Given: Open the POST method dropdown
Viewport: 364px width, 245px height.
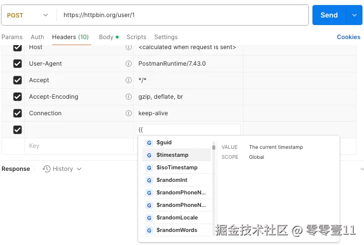Looking at the screenshot, I should [x=28, y=15].
